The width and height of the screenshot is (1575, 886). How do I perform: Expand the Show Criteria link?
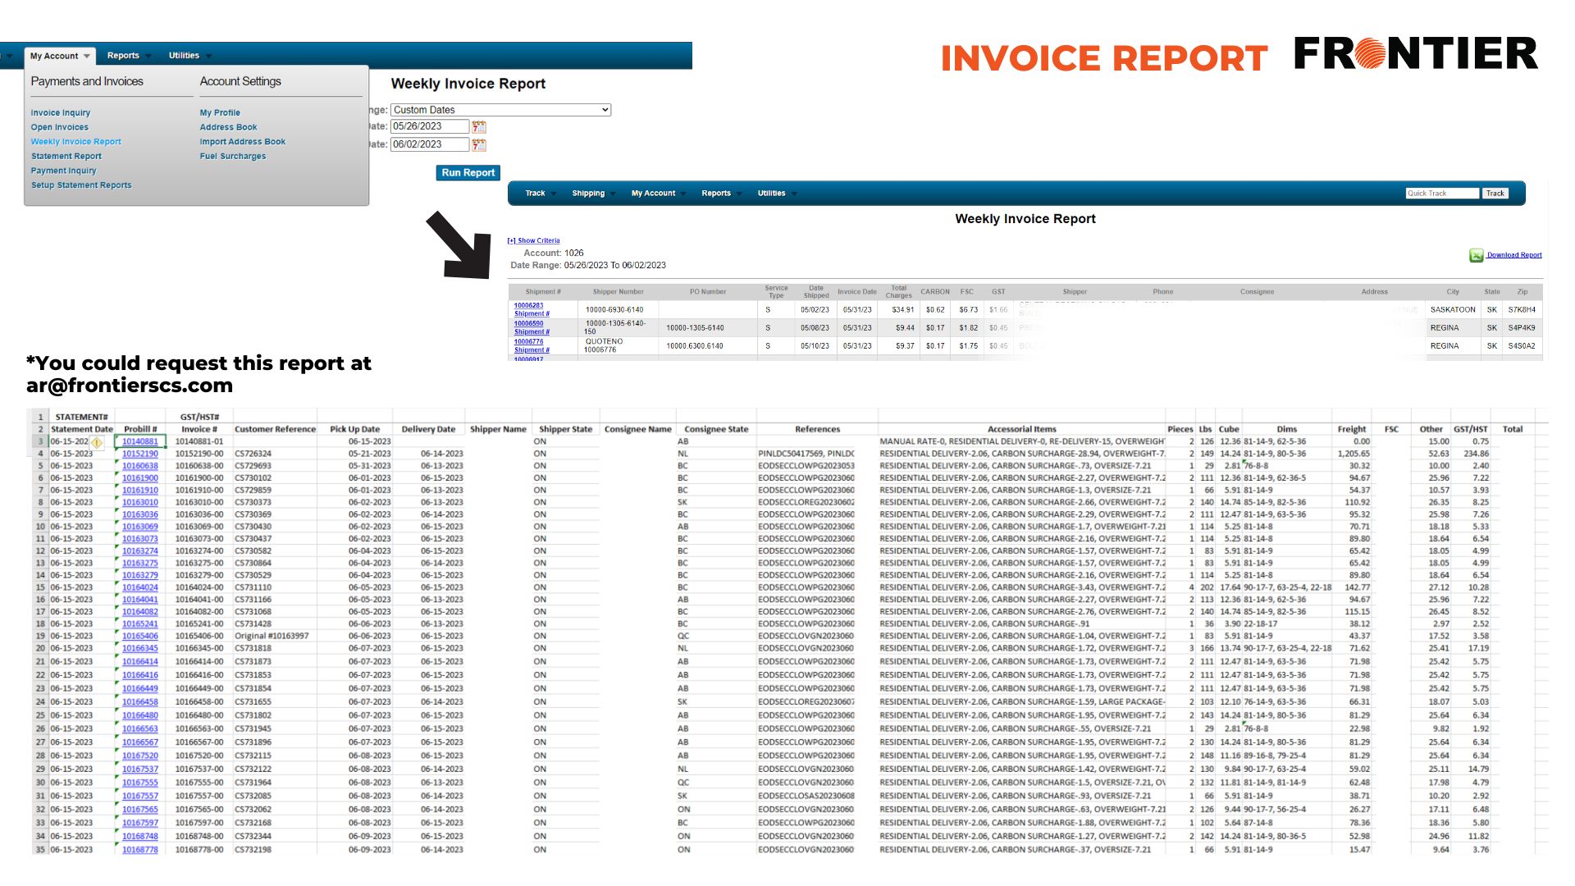[533, 241]
